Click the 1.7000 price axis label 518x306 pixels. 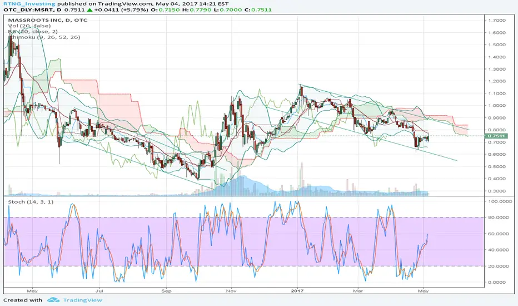(496, 20)
